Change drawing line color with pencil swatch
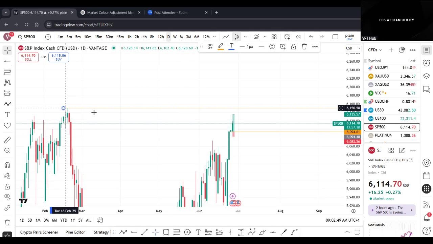 [221, 46]
